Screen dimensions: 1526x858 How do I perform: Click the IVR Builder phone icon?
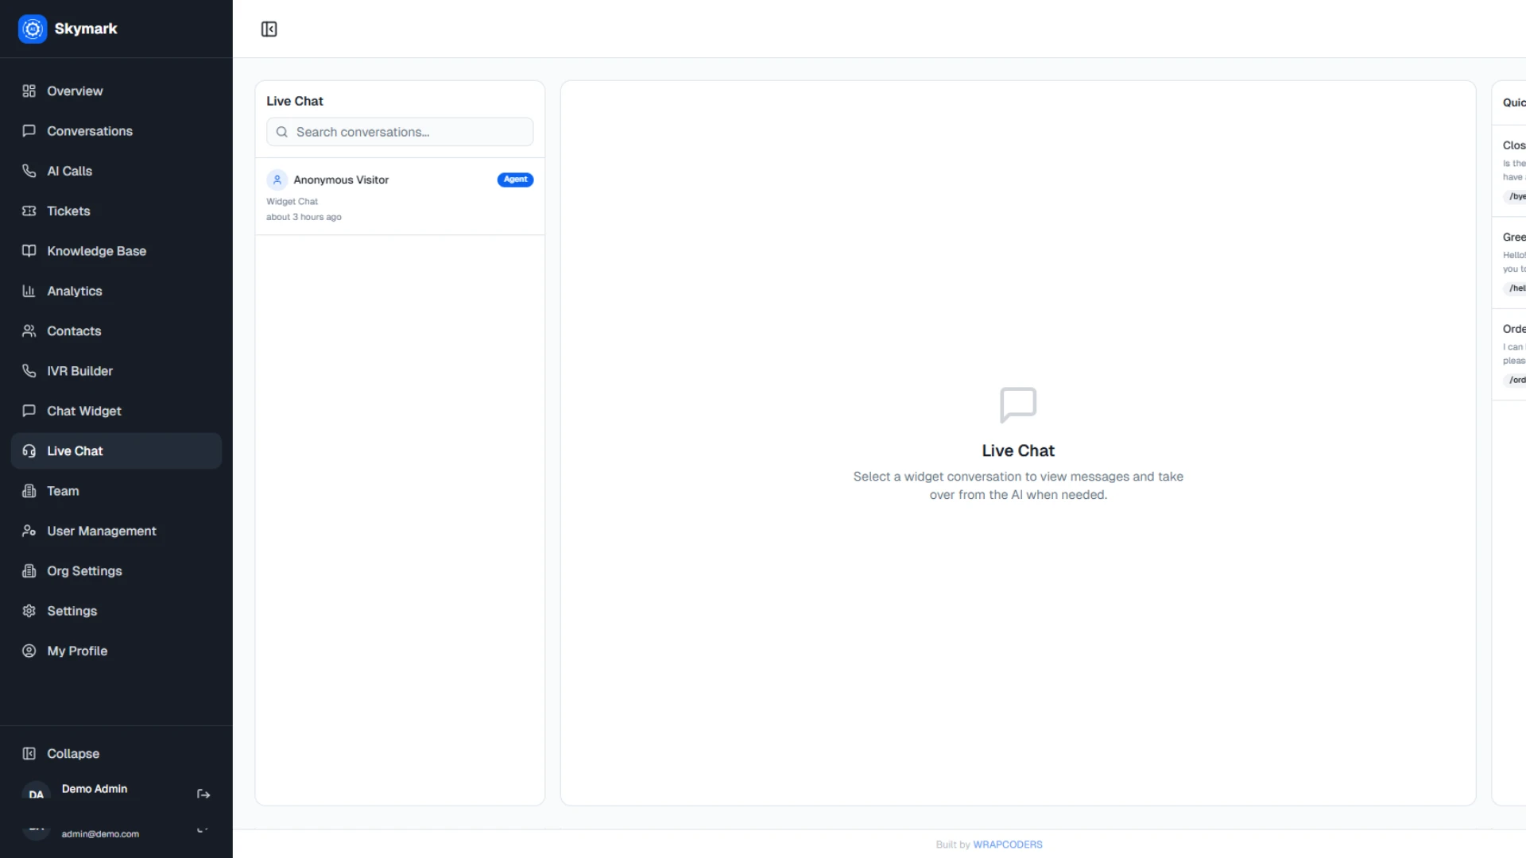tap(29, 371)
